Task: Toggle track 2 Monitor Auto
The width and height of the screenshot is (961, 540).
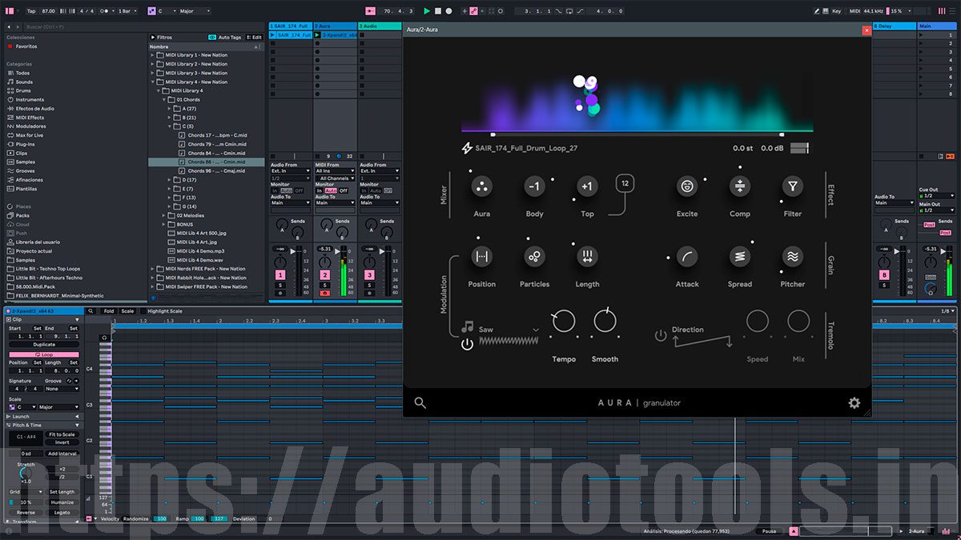Action: (331, 190)
